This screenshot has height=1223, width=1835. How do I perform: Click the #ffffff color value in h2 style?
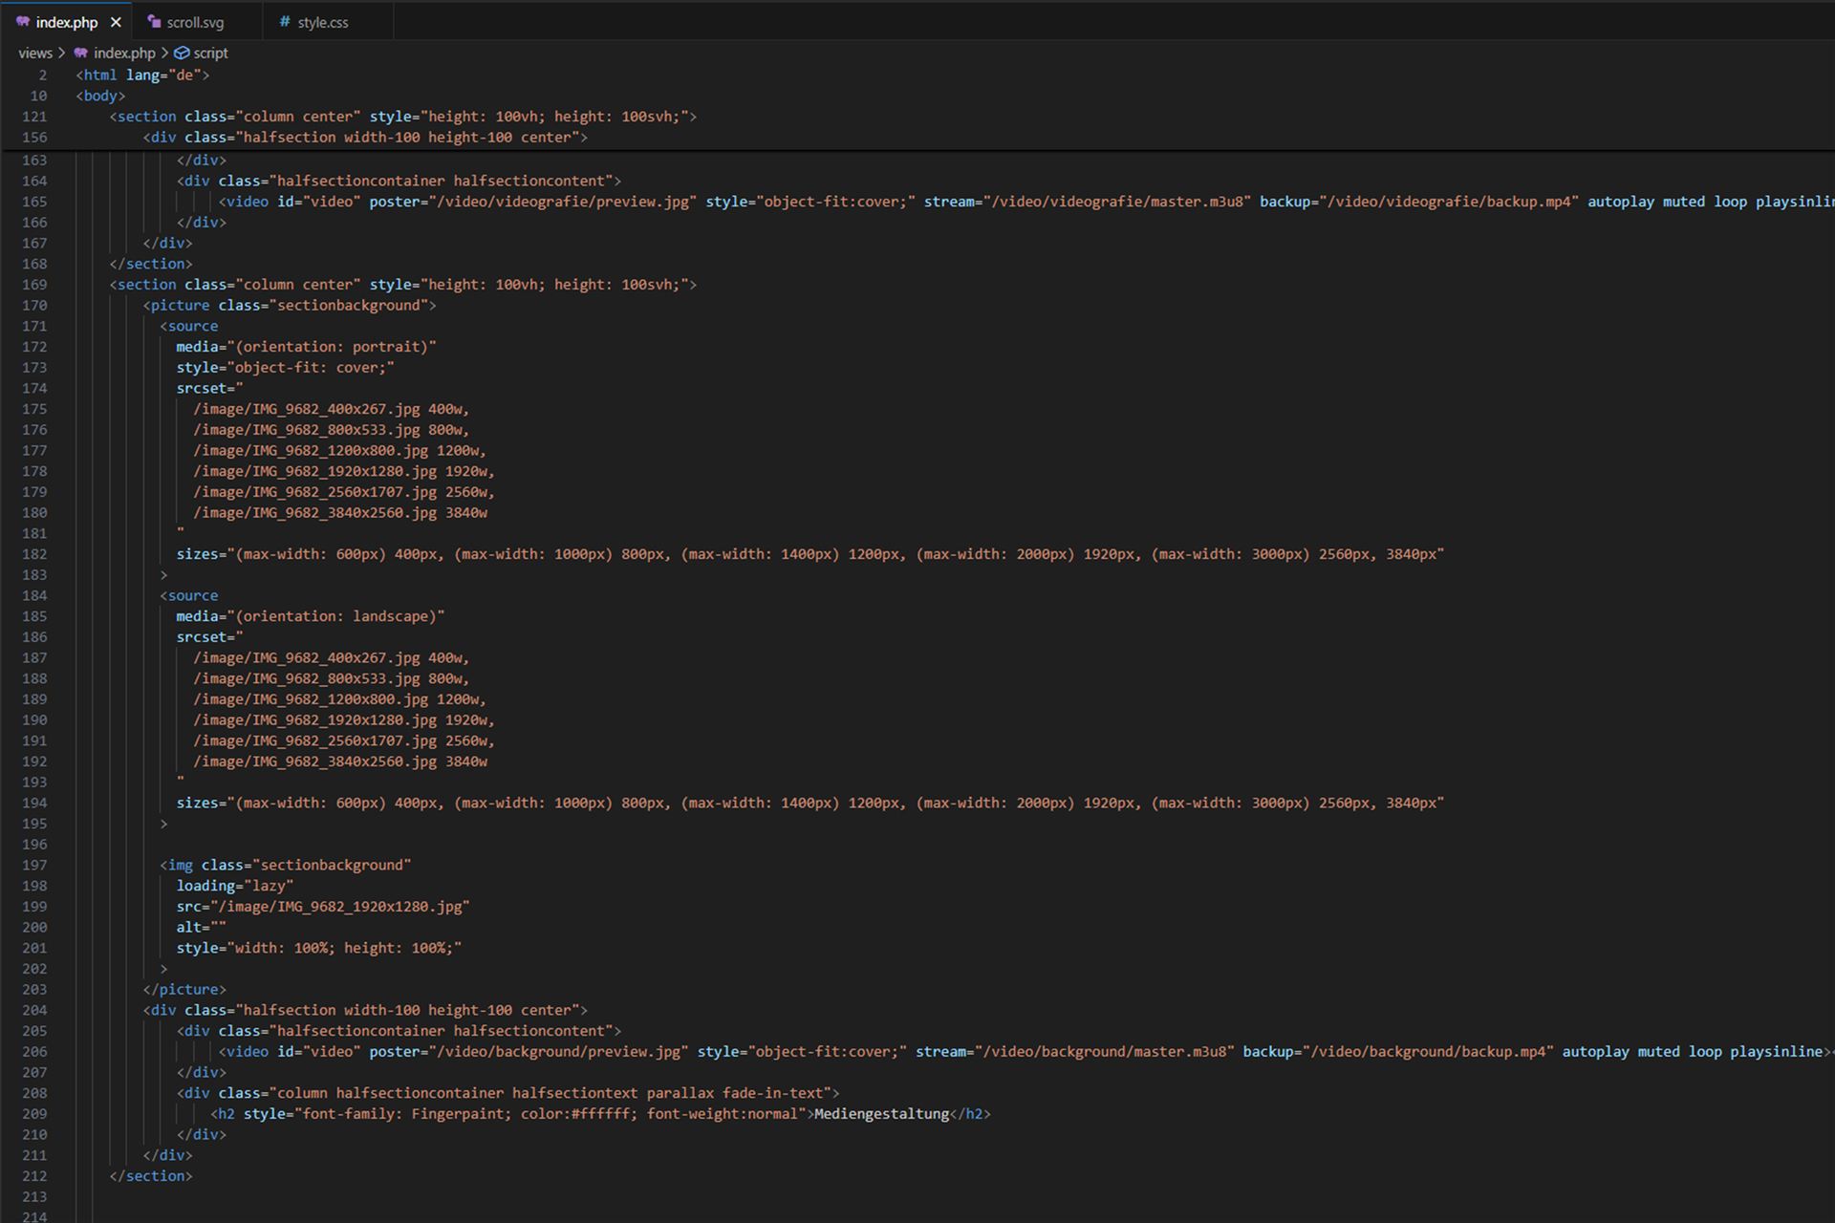click(x=600, y=1114)
